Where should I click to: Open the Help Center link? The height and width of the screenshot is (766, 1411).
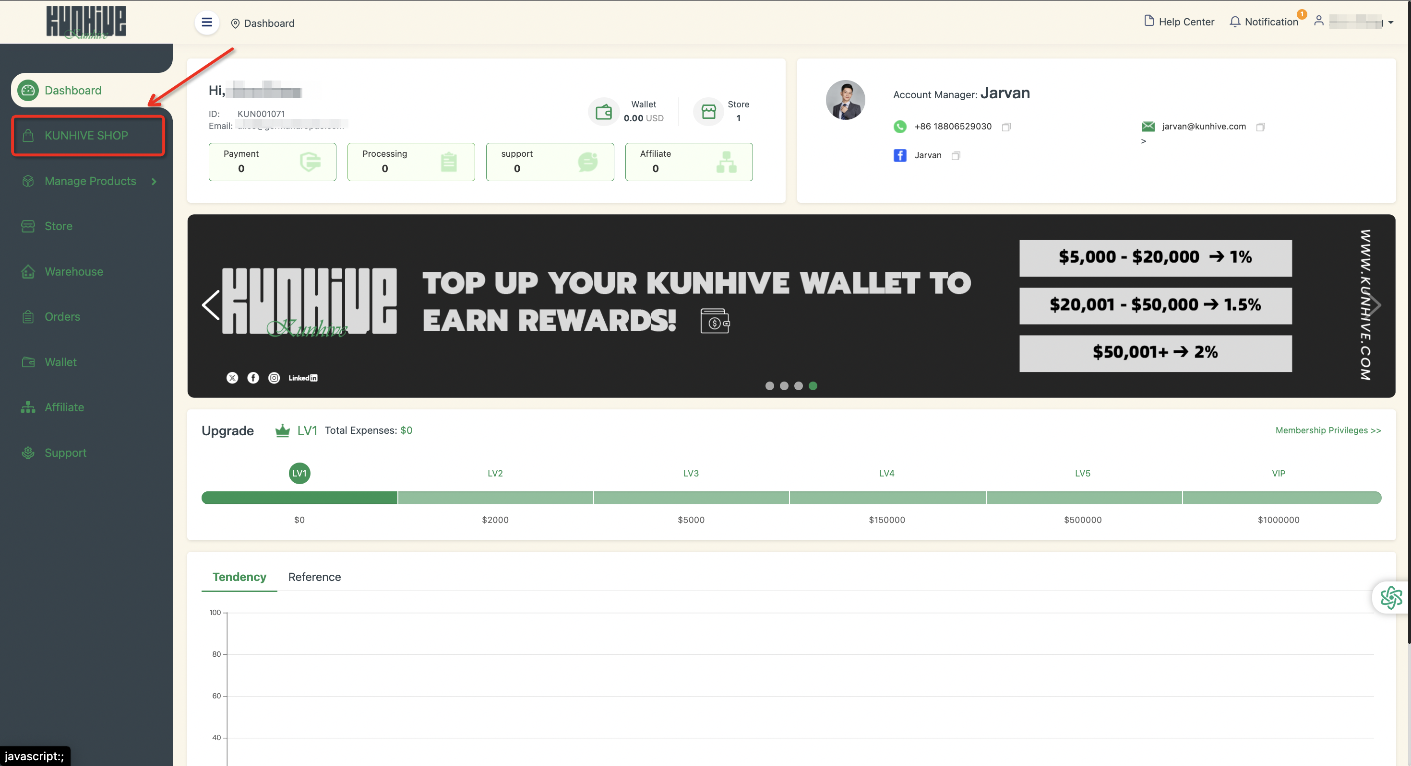point(1179,22)
